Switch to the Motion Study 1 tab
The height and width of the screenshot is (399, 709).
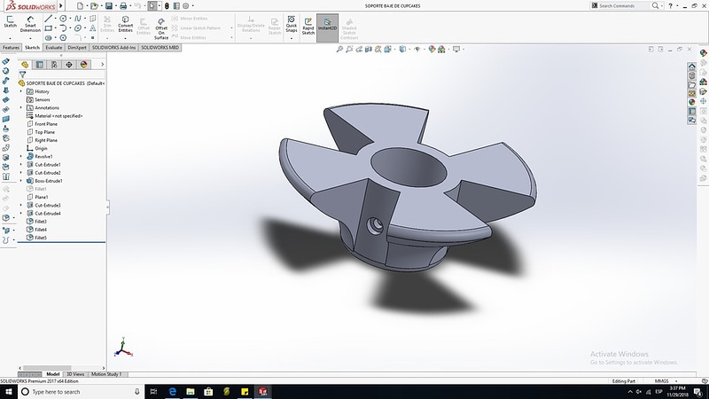pos(106,374)
